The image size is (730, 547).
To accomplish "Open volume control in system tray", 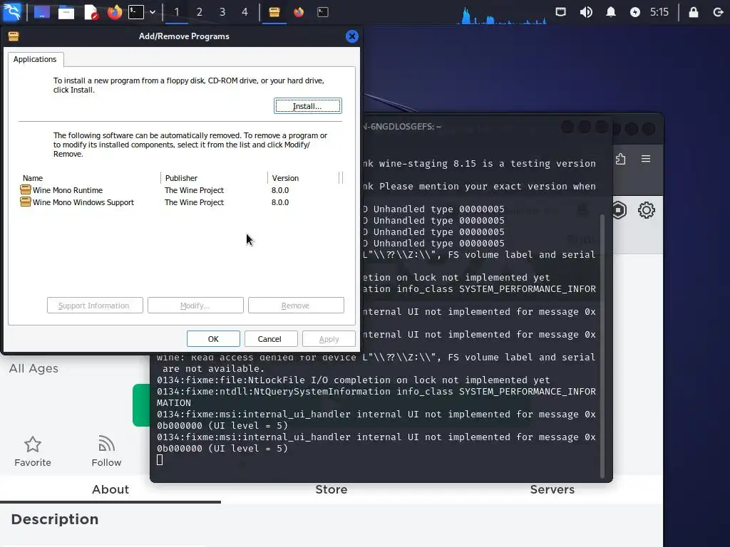I will click(x=586, y=12).
